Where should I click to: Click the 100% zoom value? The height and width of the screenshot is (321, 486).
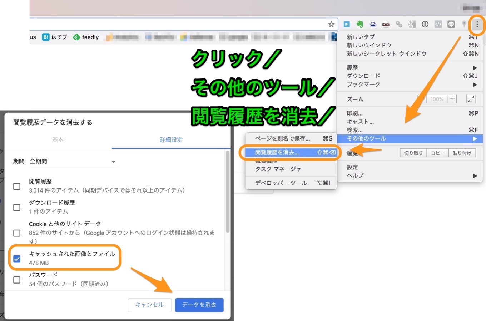437,99
